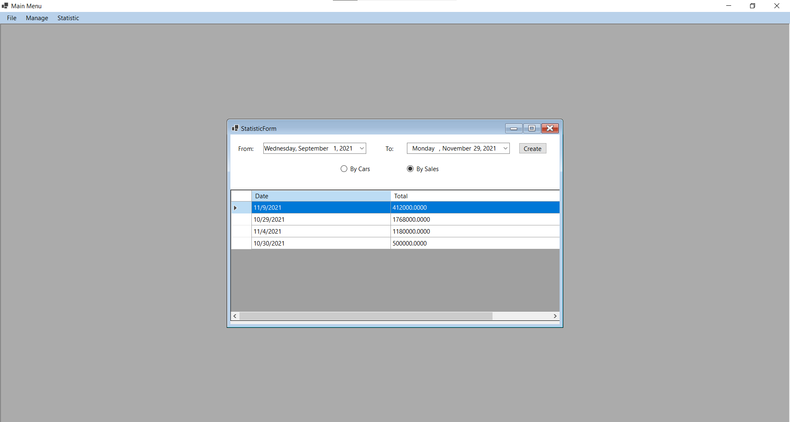This screenshot has width=790, height=422.
Task: Open the File menu
Action: click(x=12, y=18)
